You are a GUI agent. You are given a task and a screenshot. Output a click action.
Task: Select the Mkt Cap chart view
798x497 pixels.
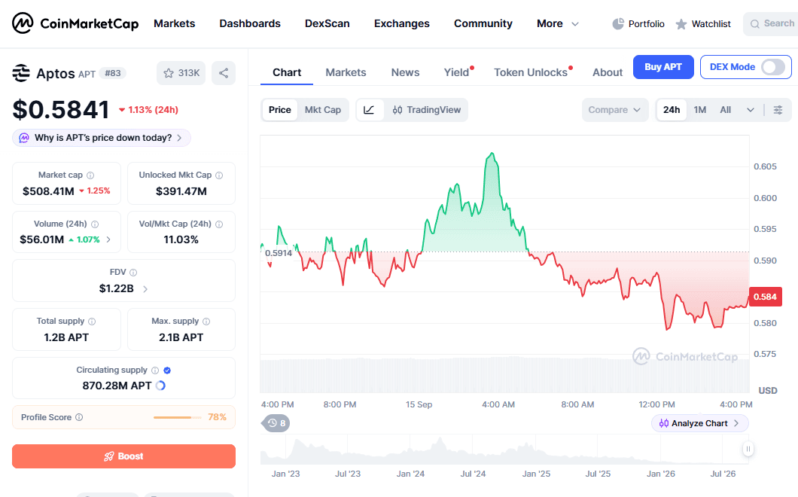(323, 110)
